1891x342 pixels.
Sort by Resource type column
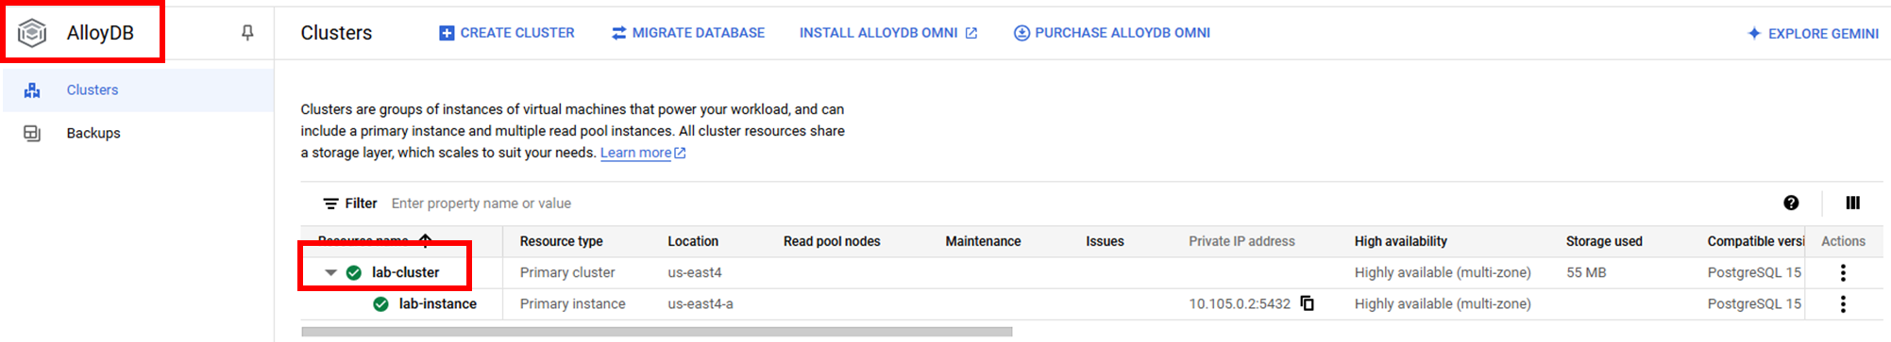(x=561, y=241)
